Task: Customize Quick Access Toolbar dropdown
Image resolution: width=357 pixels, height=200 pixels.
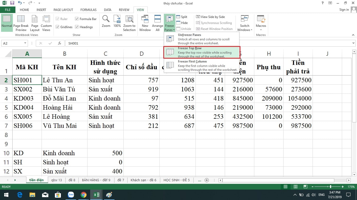Action: [39, 3]
